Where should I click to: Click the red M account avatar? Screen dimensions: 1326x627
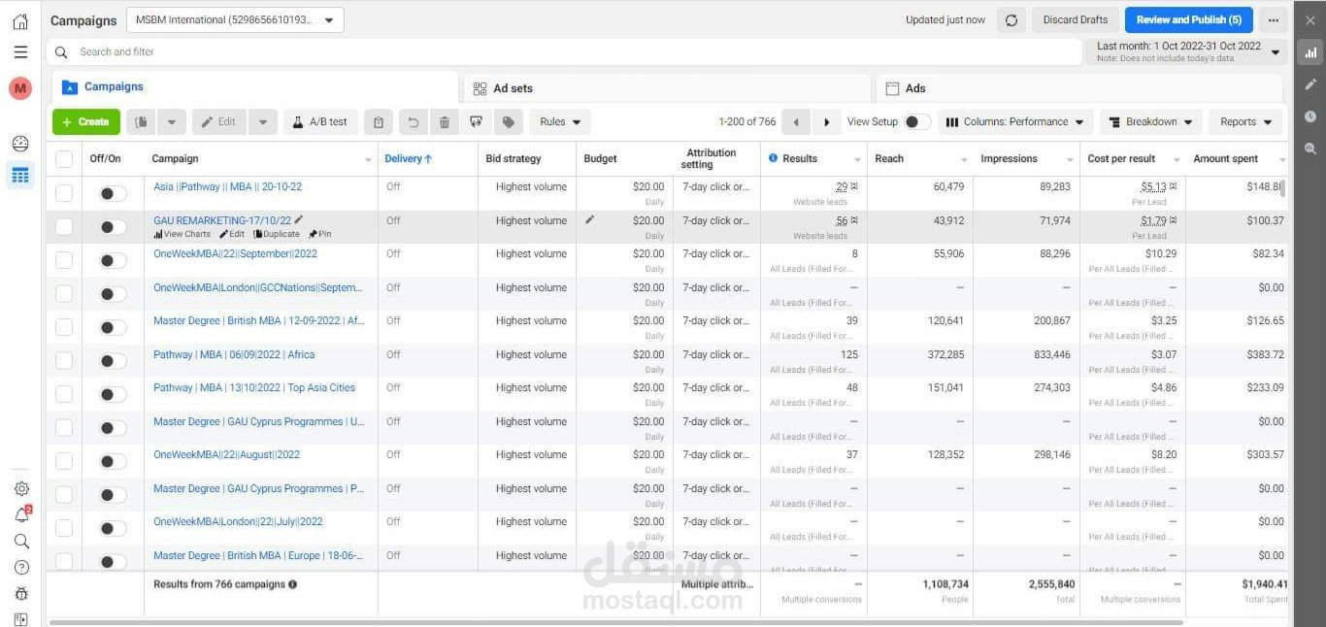pyautogui.click(x=20, y=88)
